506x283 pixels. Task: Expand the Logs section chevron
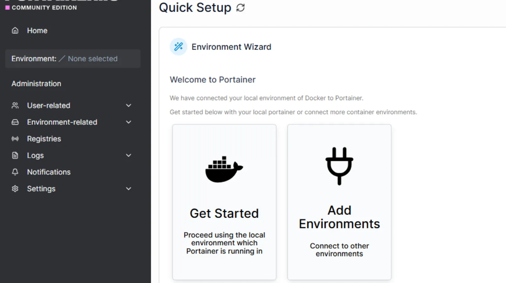pos(128,155)
